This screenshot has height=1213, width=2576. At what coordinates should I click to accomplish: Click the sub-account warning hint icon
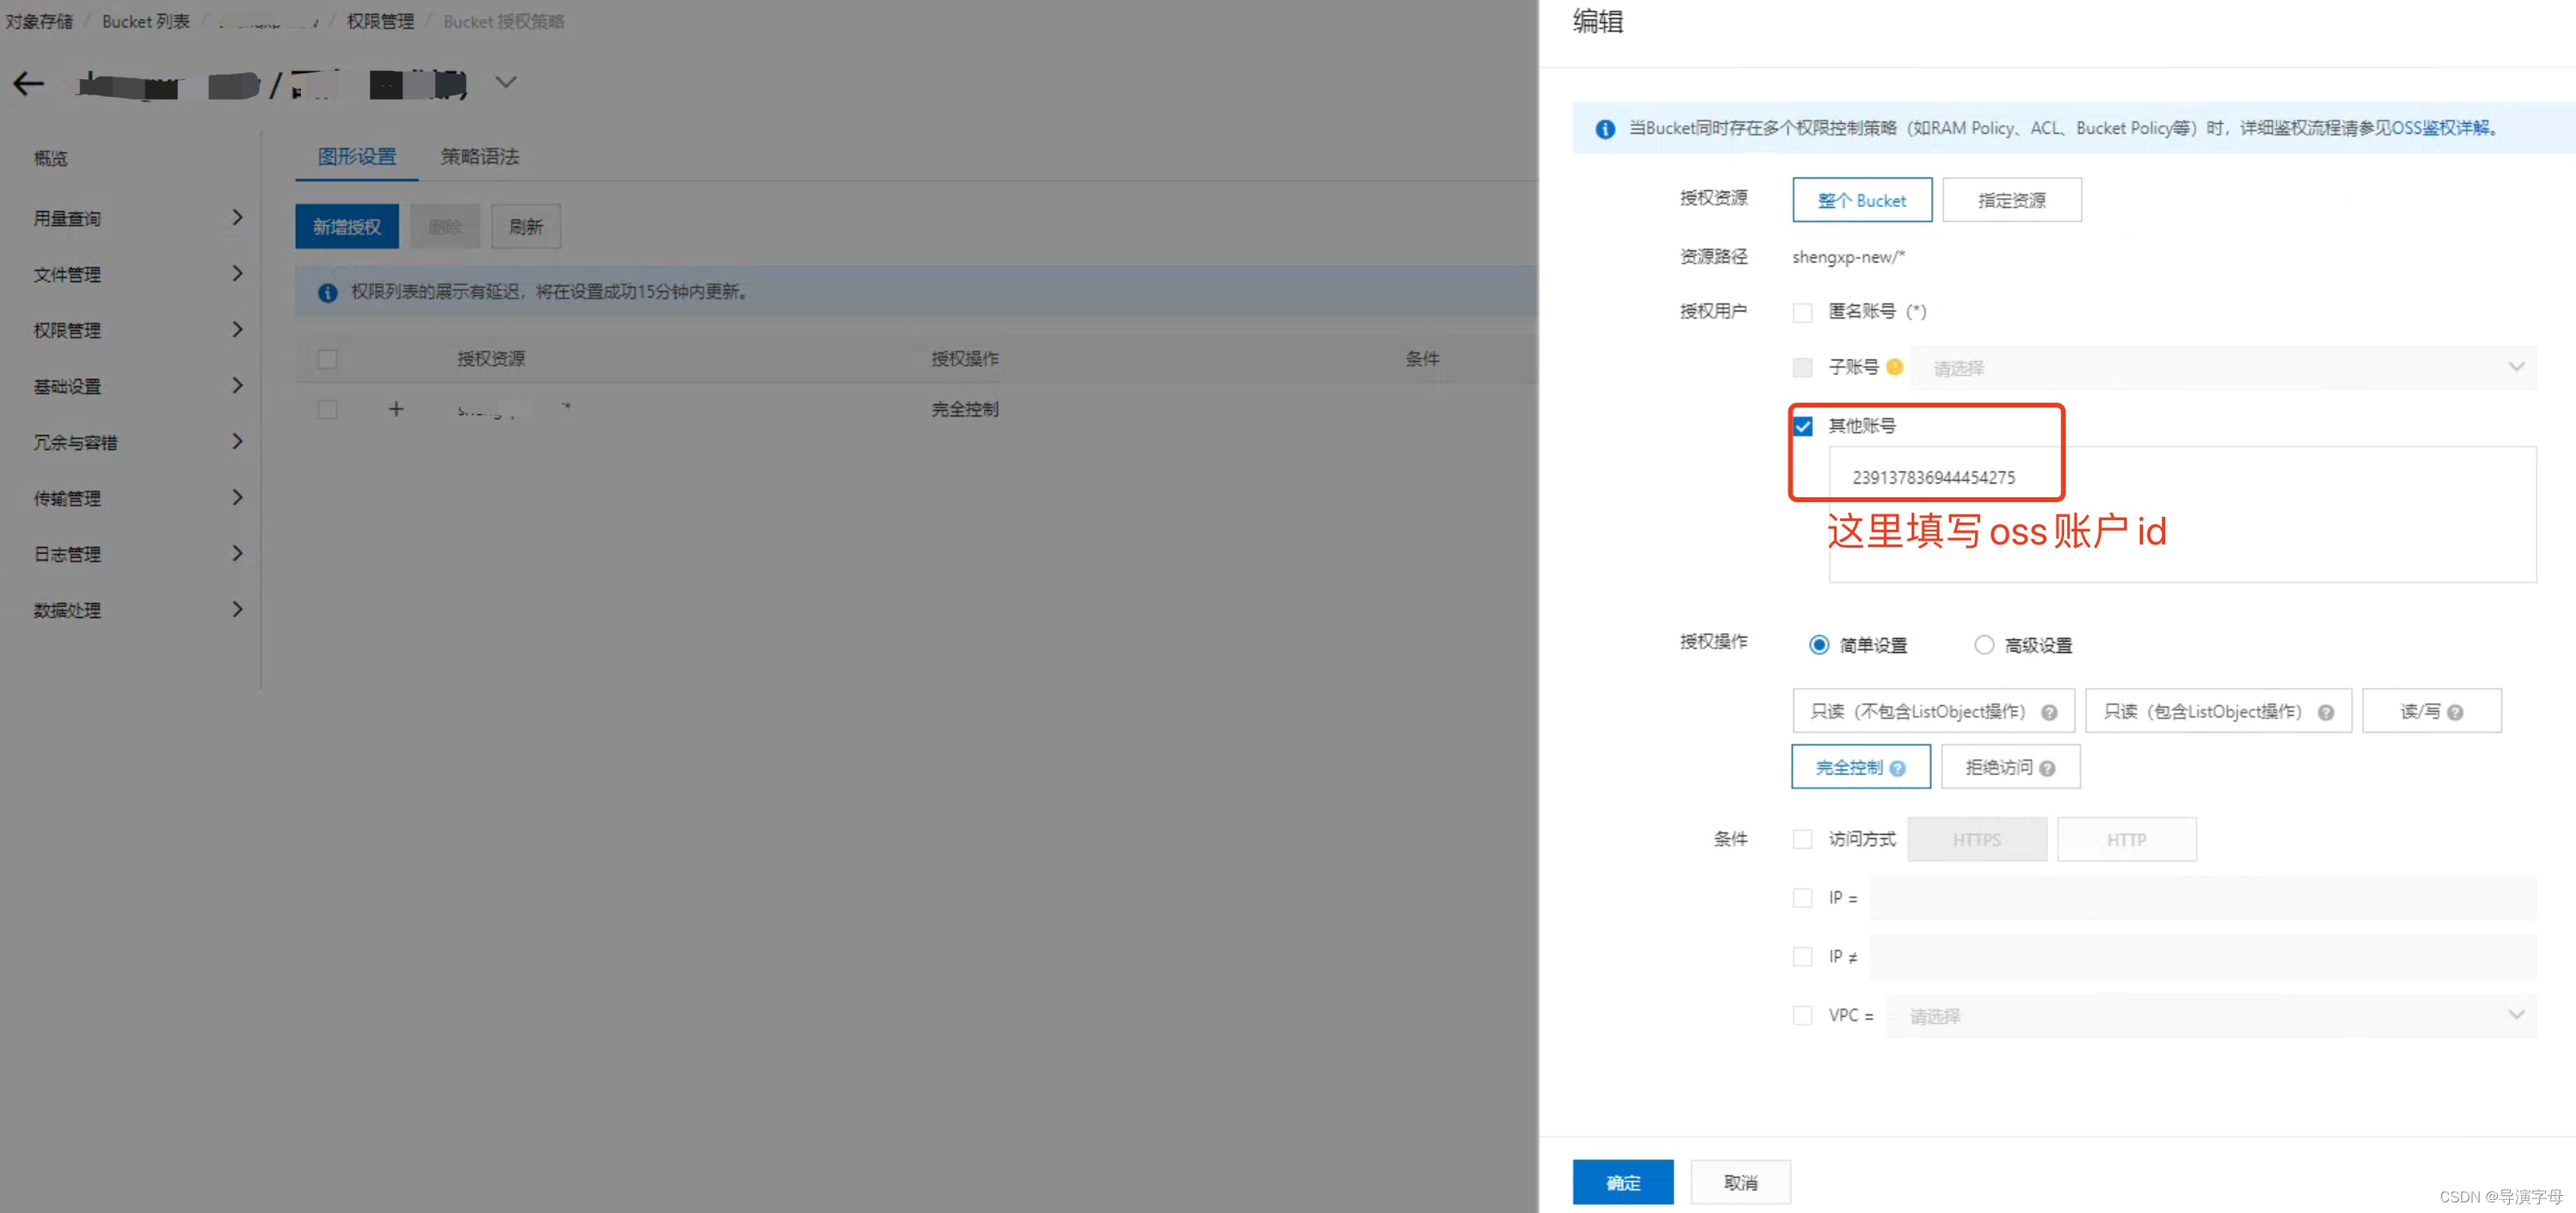coord(1894,367)
